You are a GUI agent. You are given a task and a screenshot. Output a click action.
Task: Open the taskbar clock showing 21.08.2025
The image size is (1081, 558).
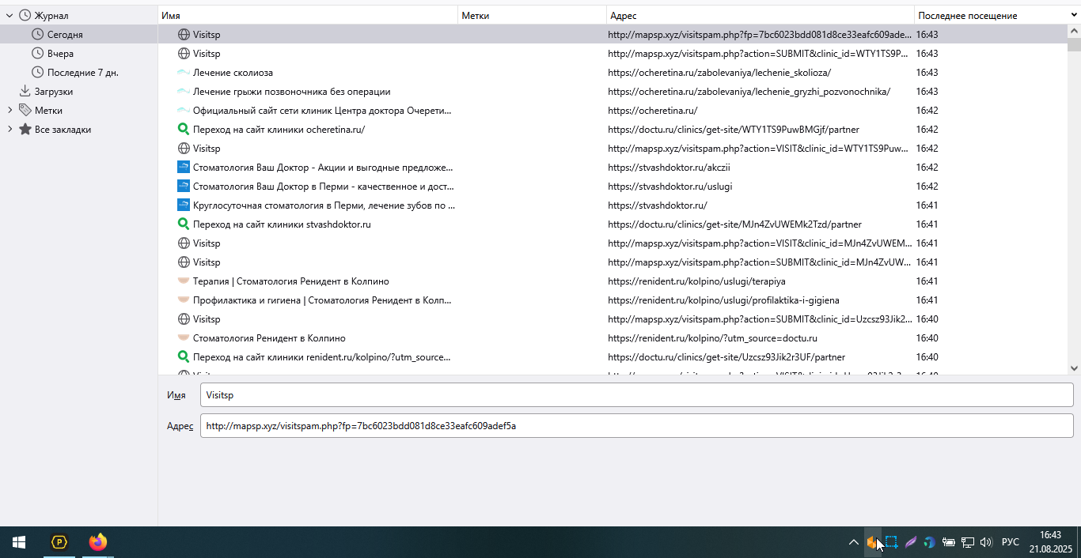coord(1050,542)
